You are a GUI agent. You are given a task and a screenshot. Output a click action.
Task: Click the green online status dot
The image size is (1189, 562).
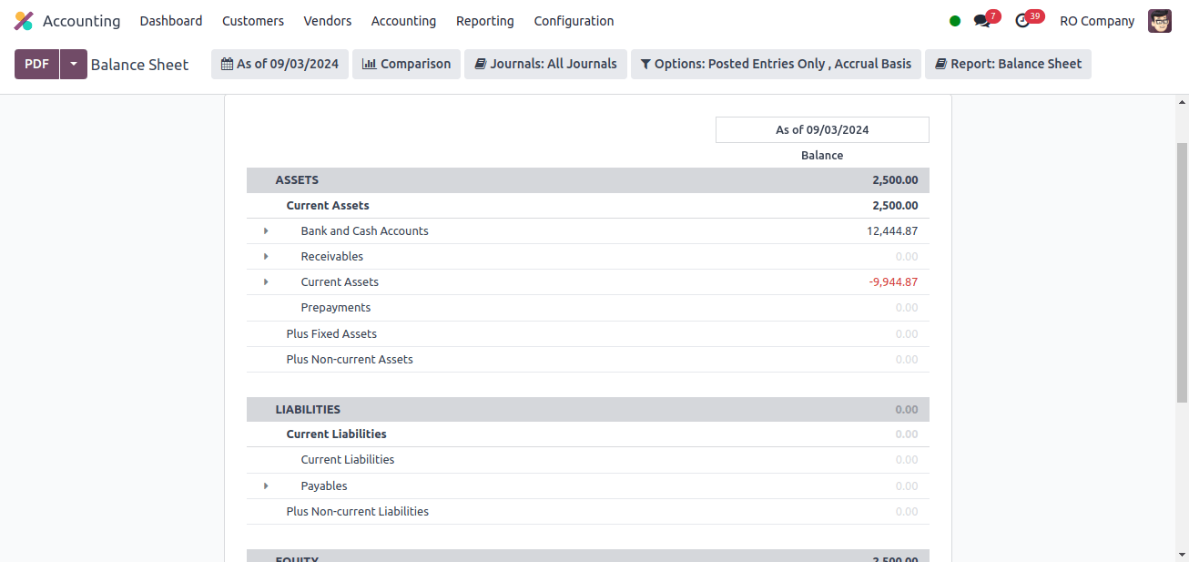954,21
